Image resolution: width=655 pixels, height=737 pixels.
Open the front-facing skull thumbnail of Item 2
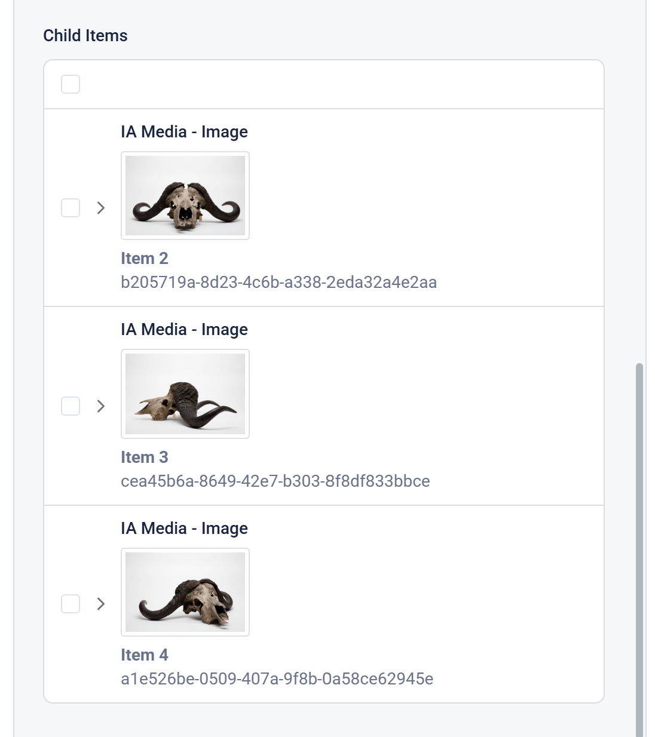click(185, 196)
